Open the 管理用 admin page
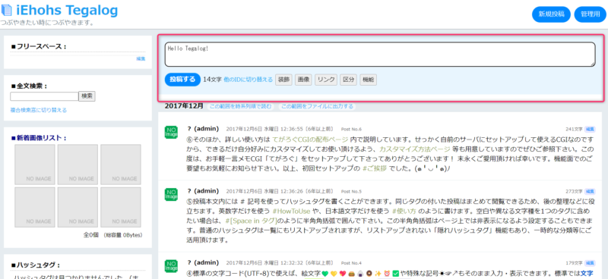 point(591,14)
